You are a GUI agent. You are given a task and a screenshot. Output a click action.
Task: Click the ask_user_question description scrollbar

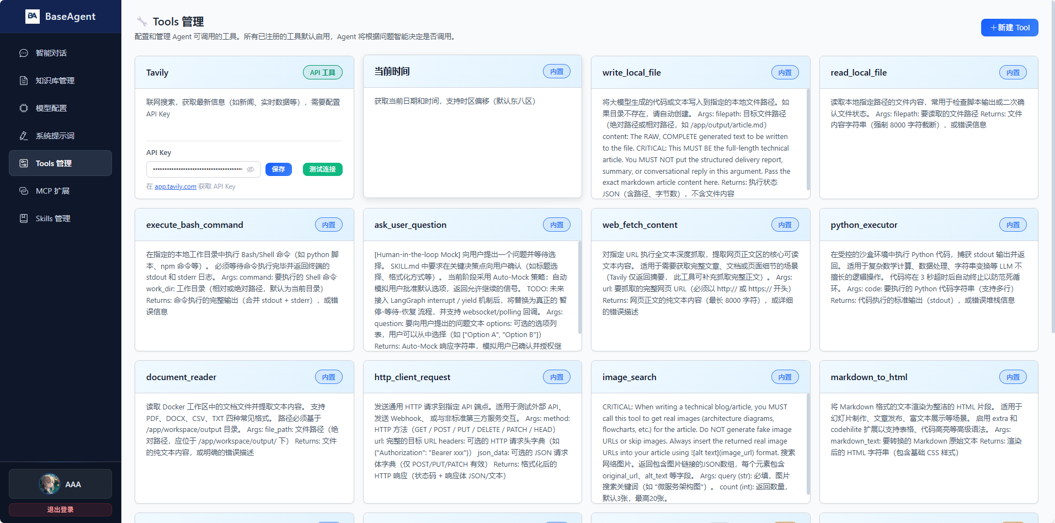[579, 287]
